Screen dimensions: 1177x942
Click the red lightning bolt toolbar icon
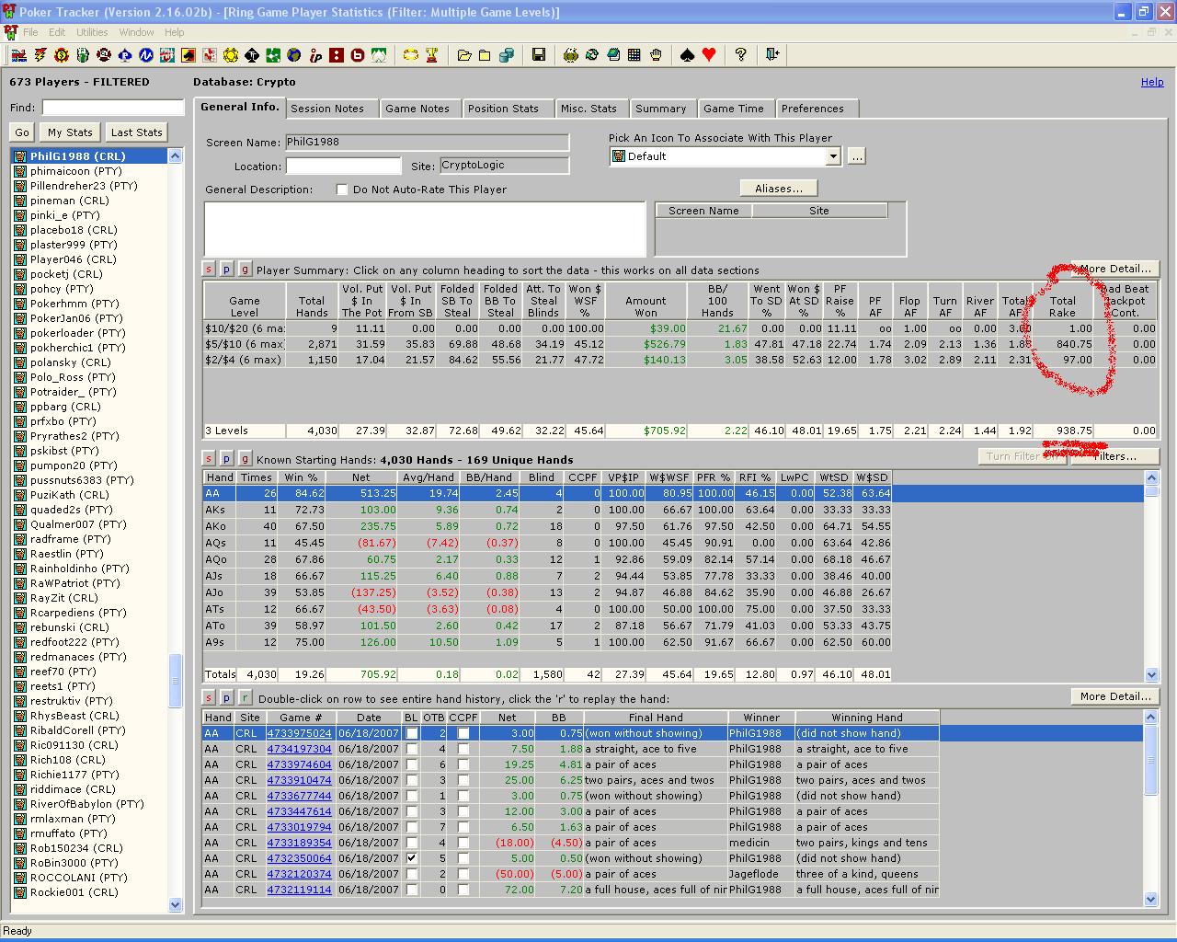[40, 55]
